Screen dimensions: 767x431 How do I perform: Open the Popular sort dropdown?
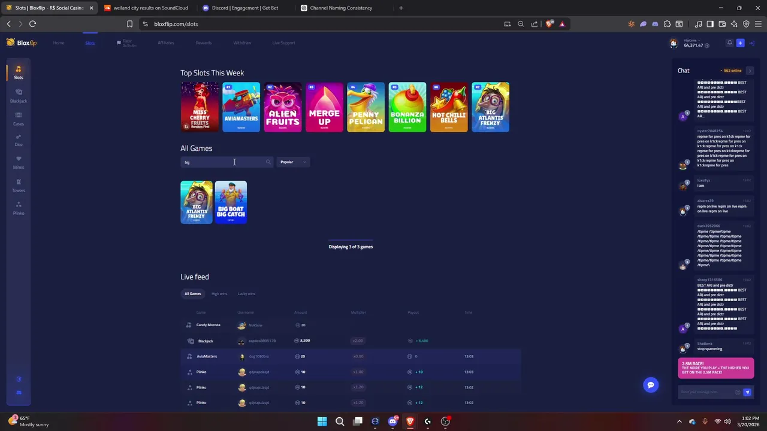[293, 162]
